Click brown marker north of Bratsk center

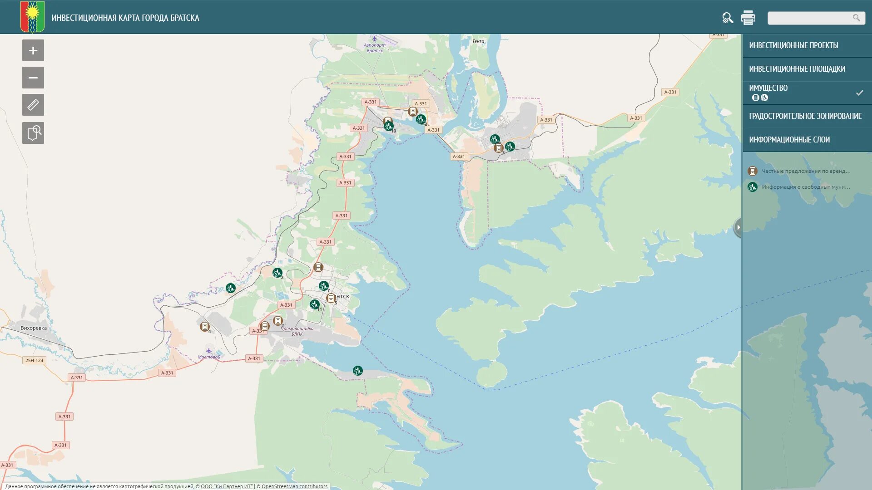point(318,267)
